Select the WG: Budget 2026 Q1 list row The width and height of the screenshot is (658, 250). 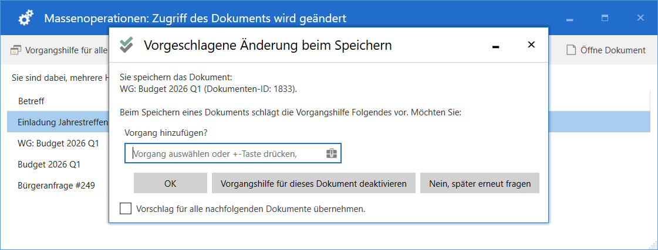59,143
